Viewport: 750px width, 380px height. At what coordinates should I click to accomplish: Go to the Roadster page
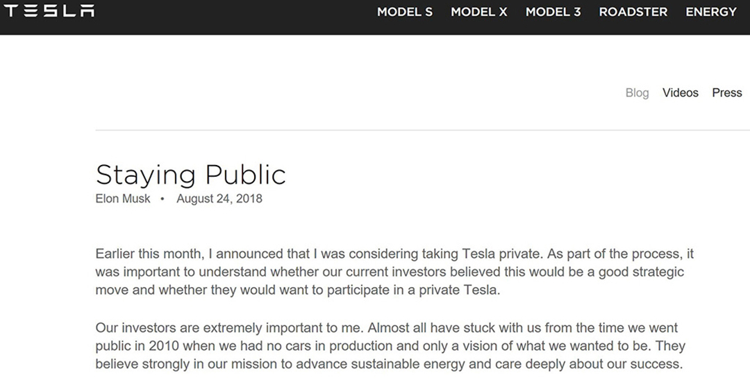coord(633,12)
